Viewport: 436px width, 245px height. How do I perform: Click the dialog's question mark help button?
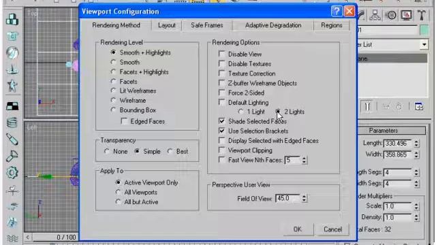coord(337,12)
